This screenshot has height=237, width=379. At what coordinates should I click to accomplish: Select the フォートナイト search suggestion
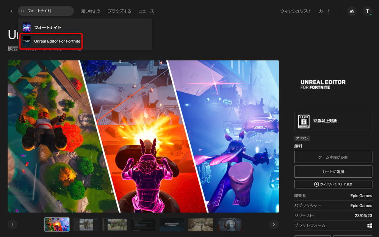[85, 28]
